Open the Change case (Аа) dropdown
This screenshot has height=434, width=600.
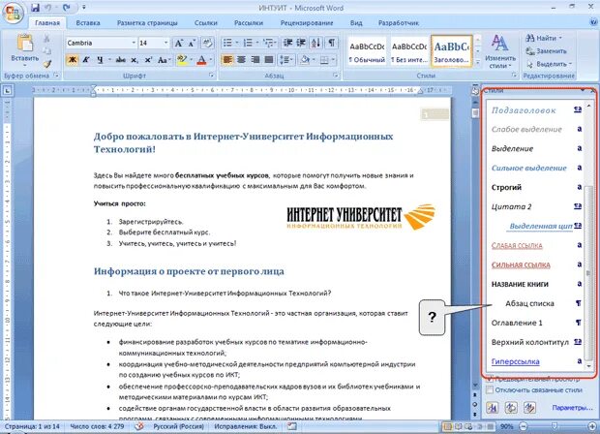pyautogui.click(x=164, y=60)
